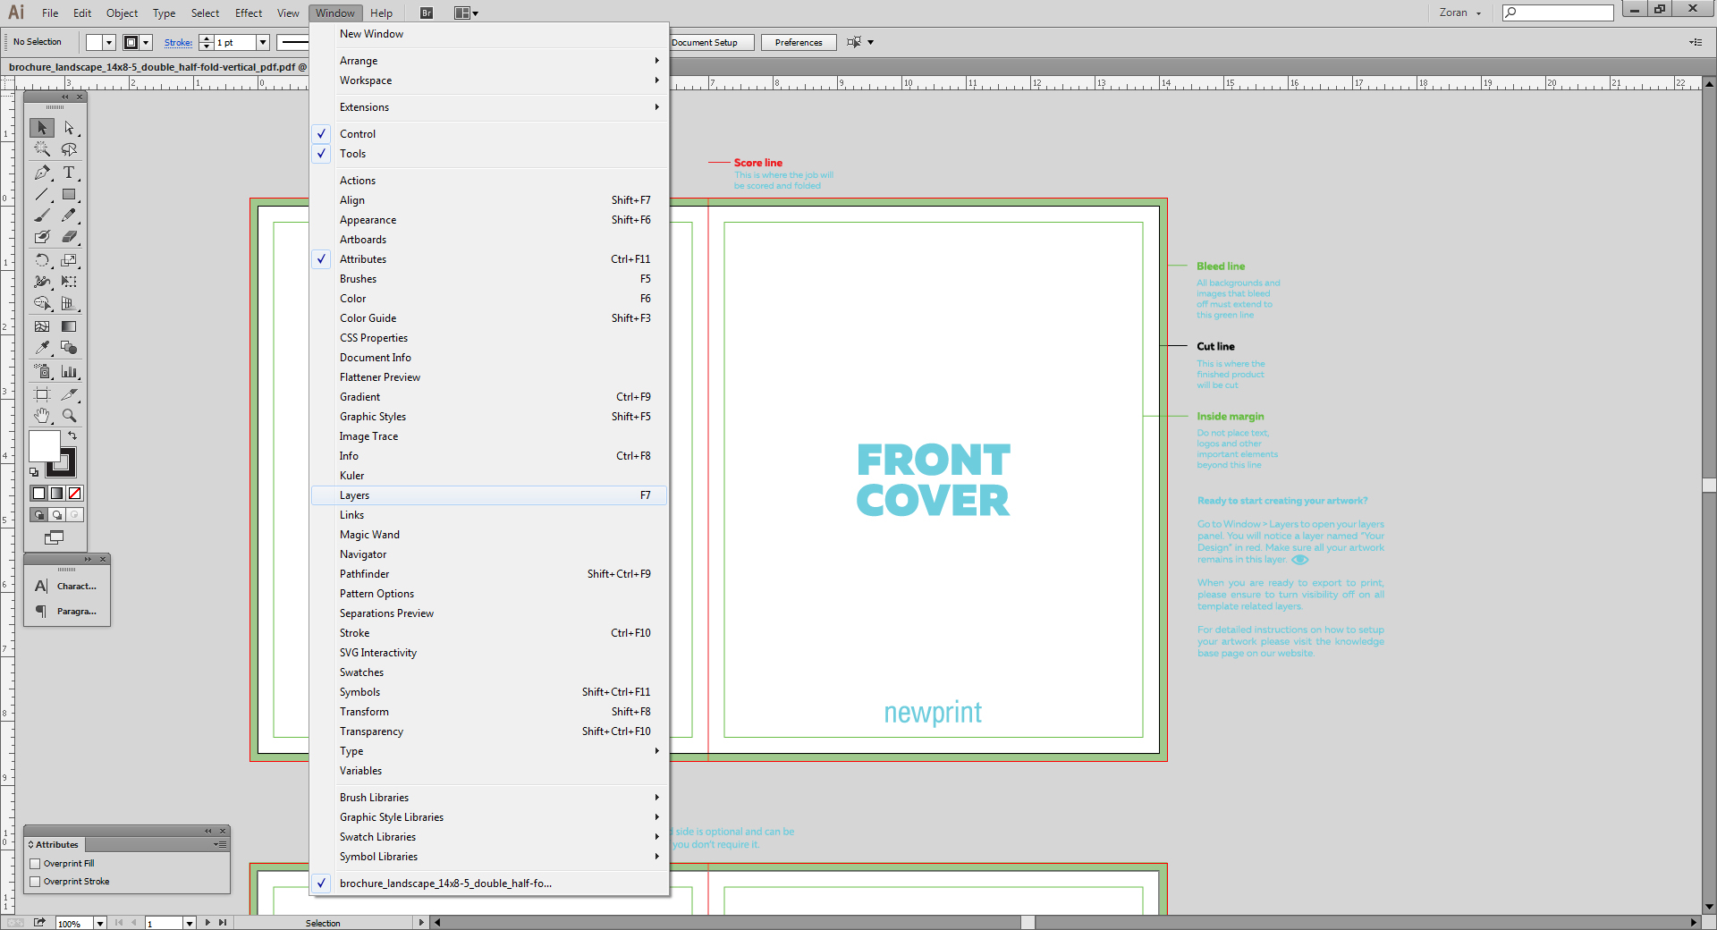Viewport: 1717px width, 930px height.
Task: Enable Overprint Fill in Attributes panel
Action: (x=33, y=863)
